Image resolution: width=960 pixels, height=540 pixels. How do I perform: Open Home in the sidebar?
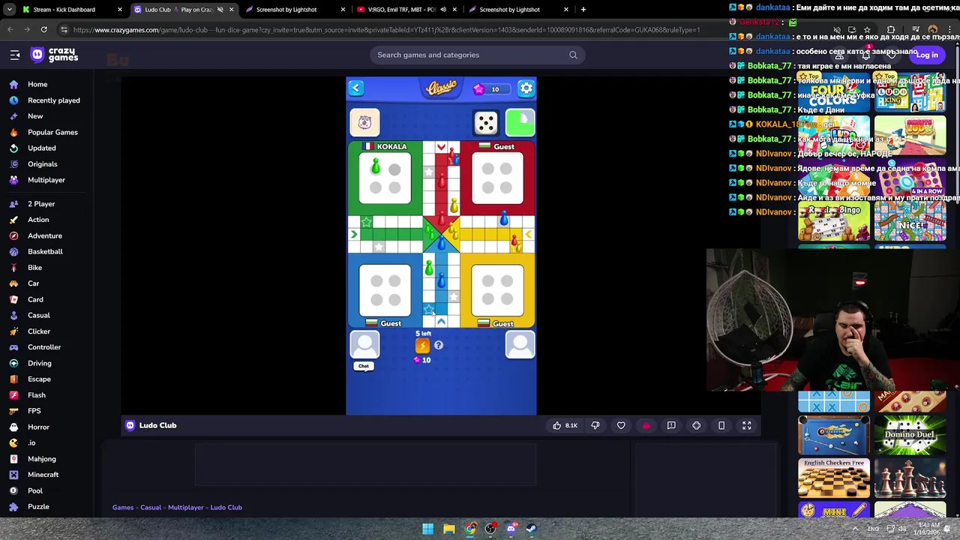click(x=37, y=84)
